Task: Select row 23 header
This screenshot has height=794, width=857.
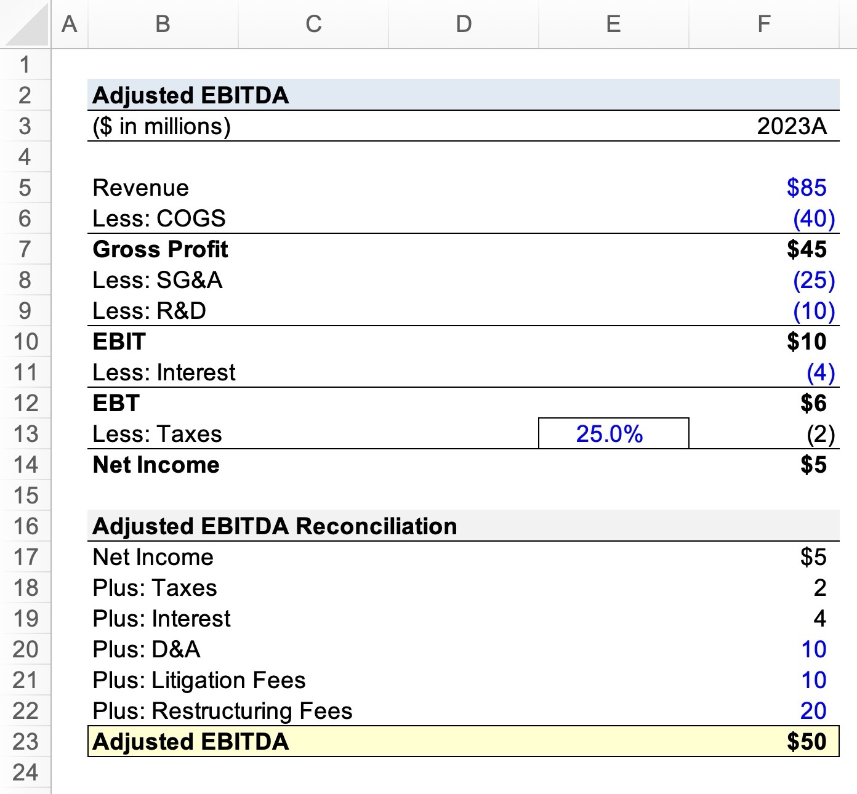Action: (25, 742)
